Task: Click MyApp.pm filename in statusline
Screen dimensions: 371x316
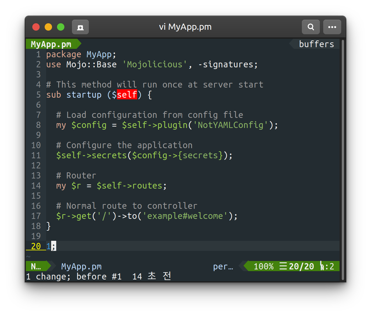Action: [82, 266]
